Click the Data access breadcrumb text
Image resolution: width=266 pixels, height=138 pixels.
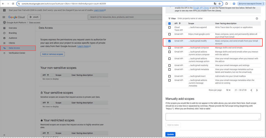point(35,23)
